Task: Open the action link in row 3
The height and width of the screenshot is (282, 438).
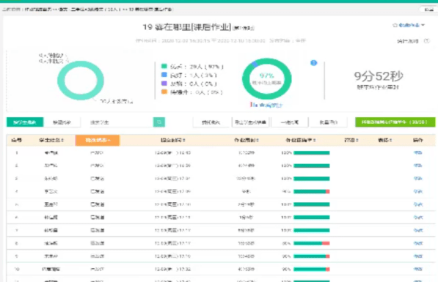Action: (x=418, y=179)
